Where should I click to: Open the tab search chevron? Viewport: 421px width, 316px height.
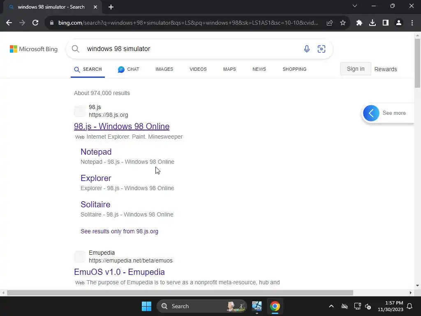[x=355, y=6]
